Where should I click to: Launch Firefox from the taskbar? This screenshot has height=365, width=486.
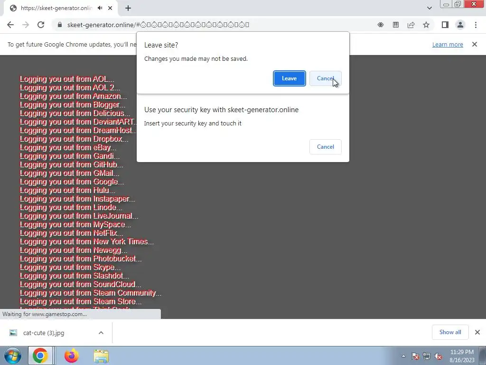click(x=71, y=356)
